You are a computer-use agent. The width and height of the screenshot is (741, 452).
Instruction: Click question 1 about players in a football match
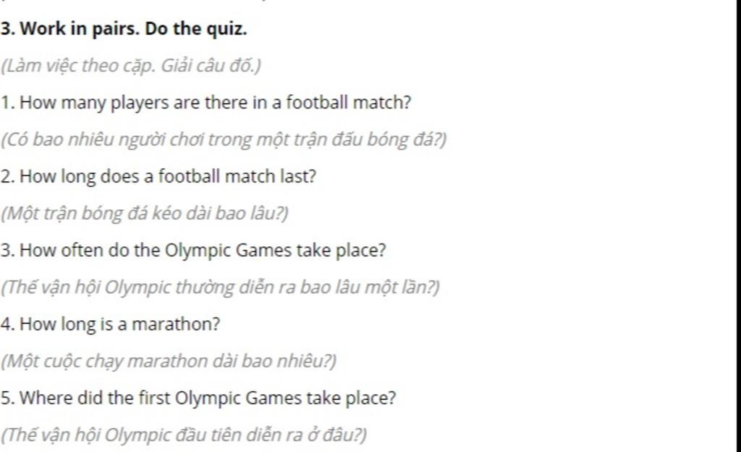206,103
